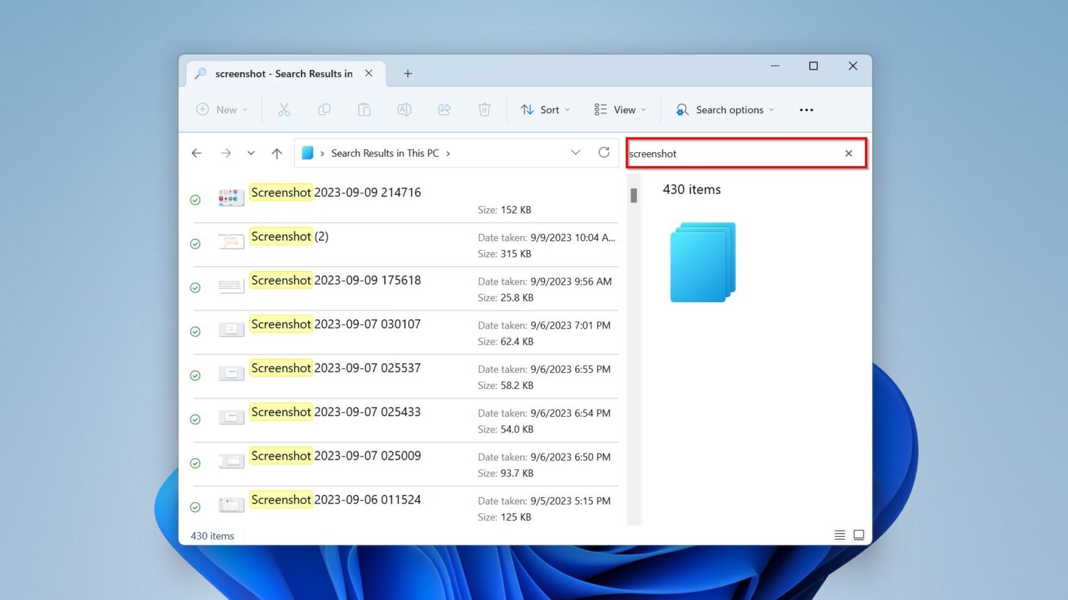This screenshot has height=600, width=1068.
Task: Paste from clipboard using the Paste icon
Action: pos(364,109)
